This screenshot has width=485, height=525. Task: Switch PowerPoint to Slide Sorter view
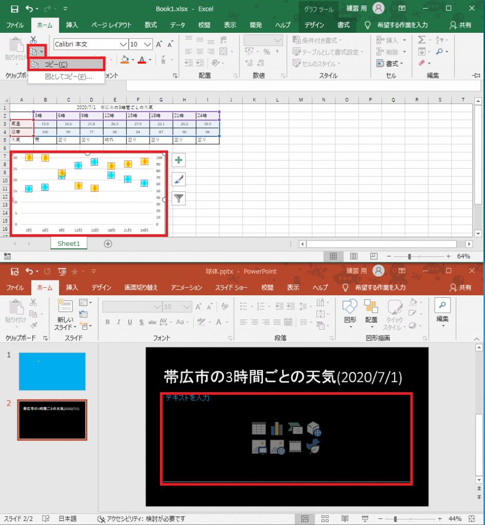325,519
